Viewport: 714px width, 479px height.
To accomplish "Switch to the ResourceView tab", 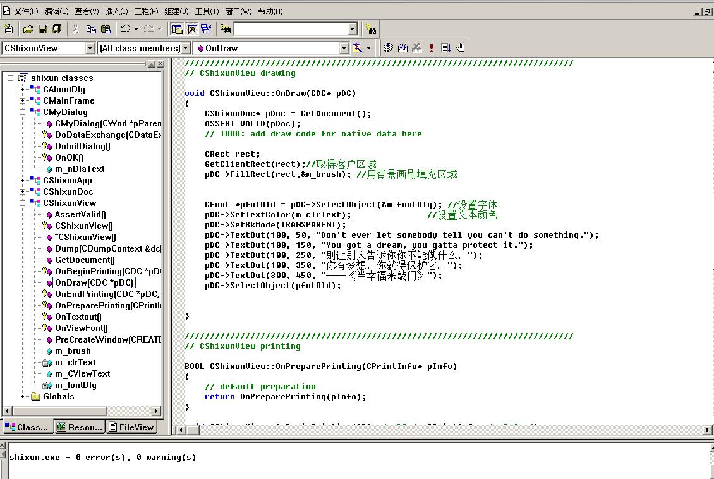I will point(80,427).
